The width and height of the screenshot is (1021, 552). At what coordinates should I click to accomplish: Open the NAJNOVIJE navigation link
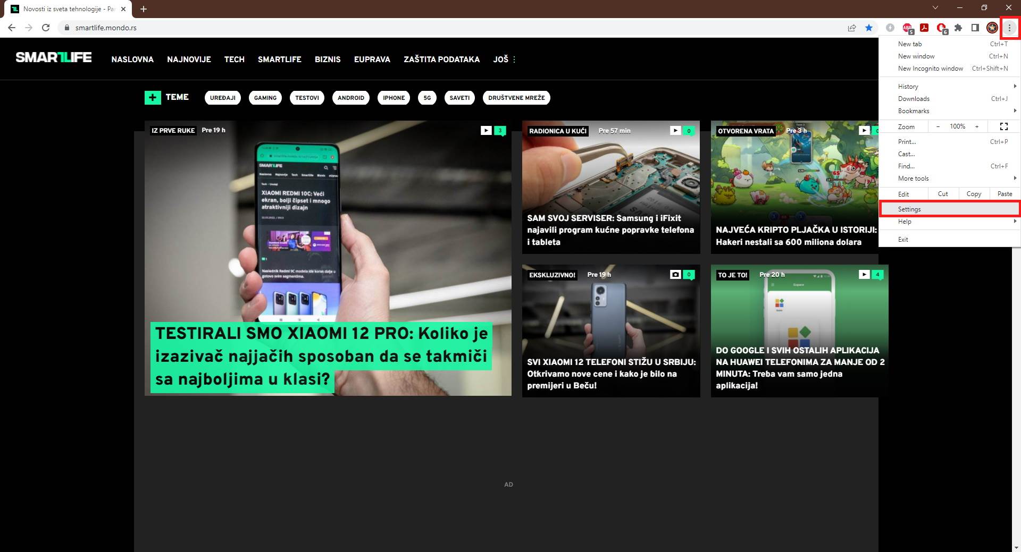(x=189, y=60)
